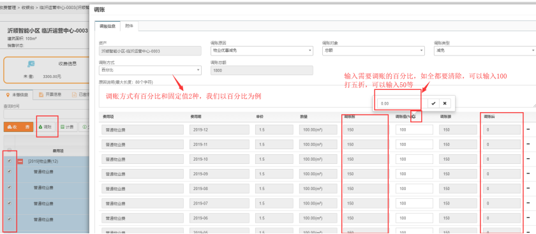Screen dimensions: 536x234
Task: Toggle the select-all checkbox in table header
Action: pyautogui.click(x=10, y=150)
